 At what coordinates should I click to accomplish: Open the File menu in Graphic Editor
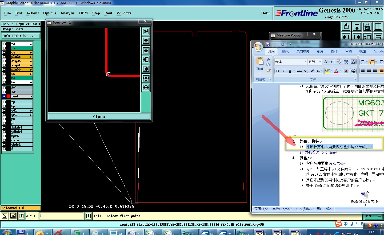7,13
